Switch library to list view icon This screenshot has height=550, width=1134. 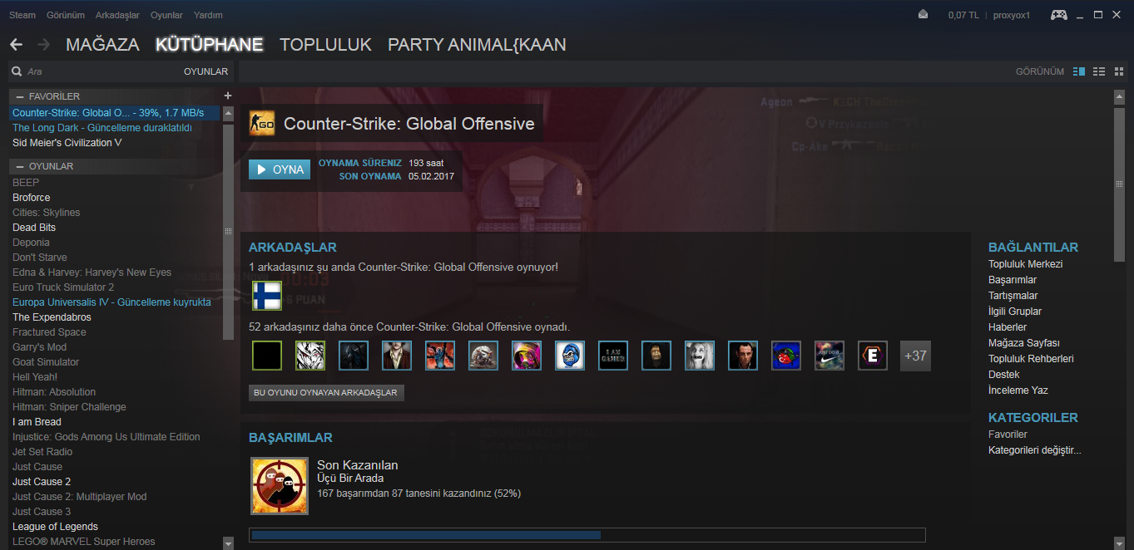click(x=1099, y=71)
